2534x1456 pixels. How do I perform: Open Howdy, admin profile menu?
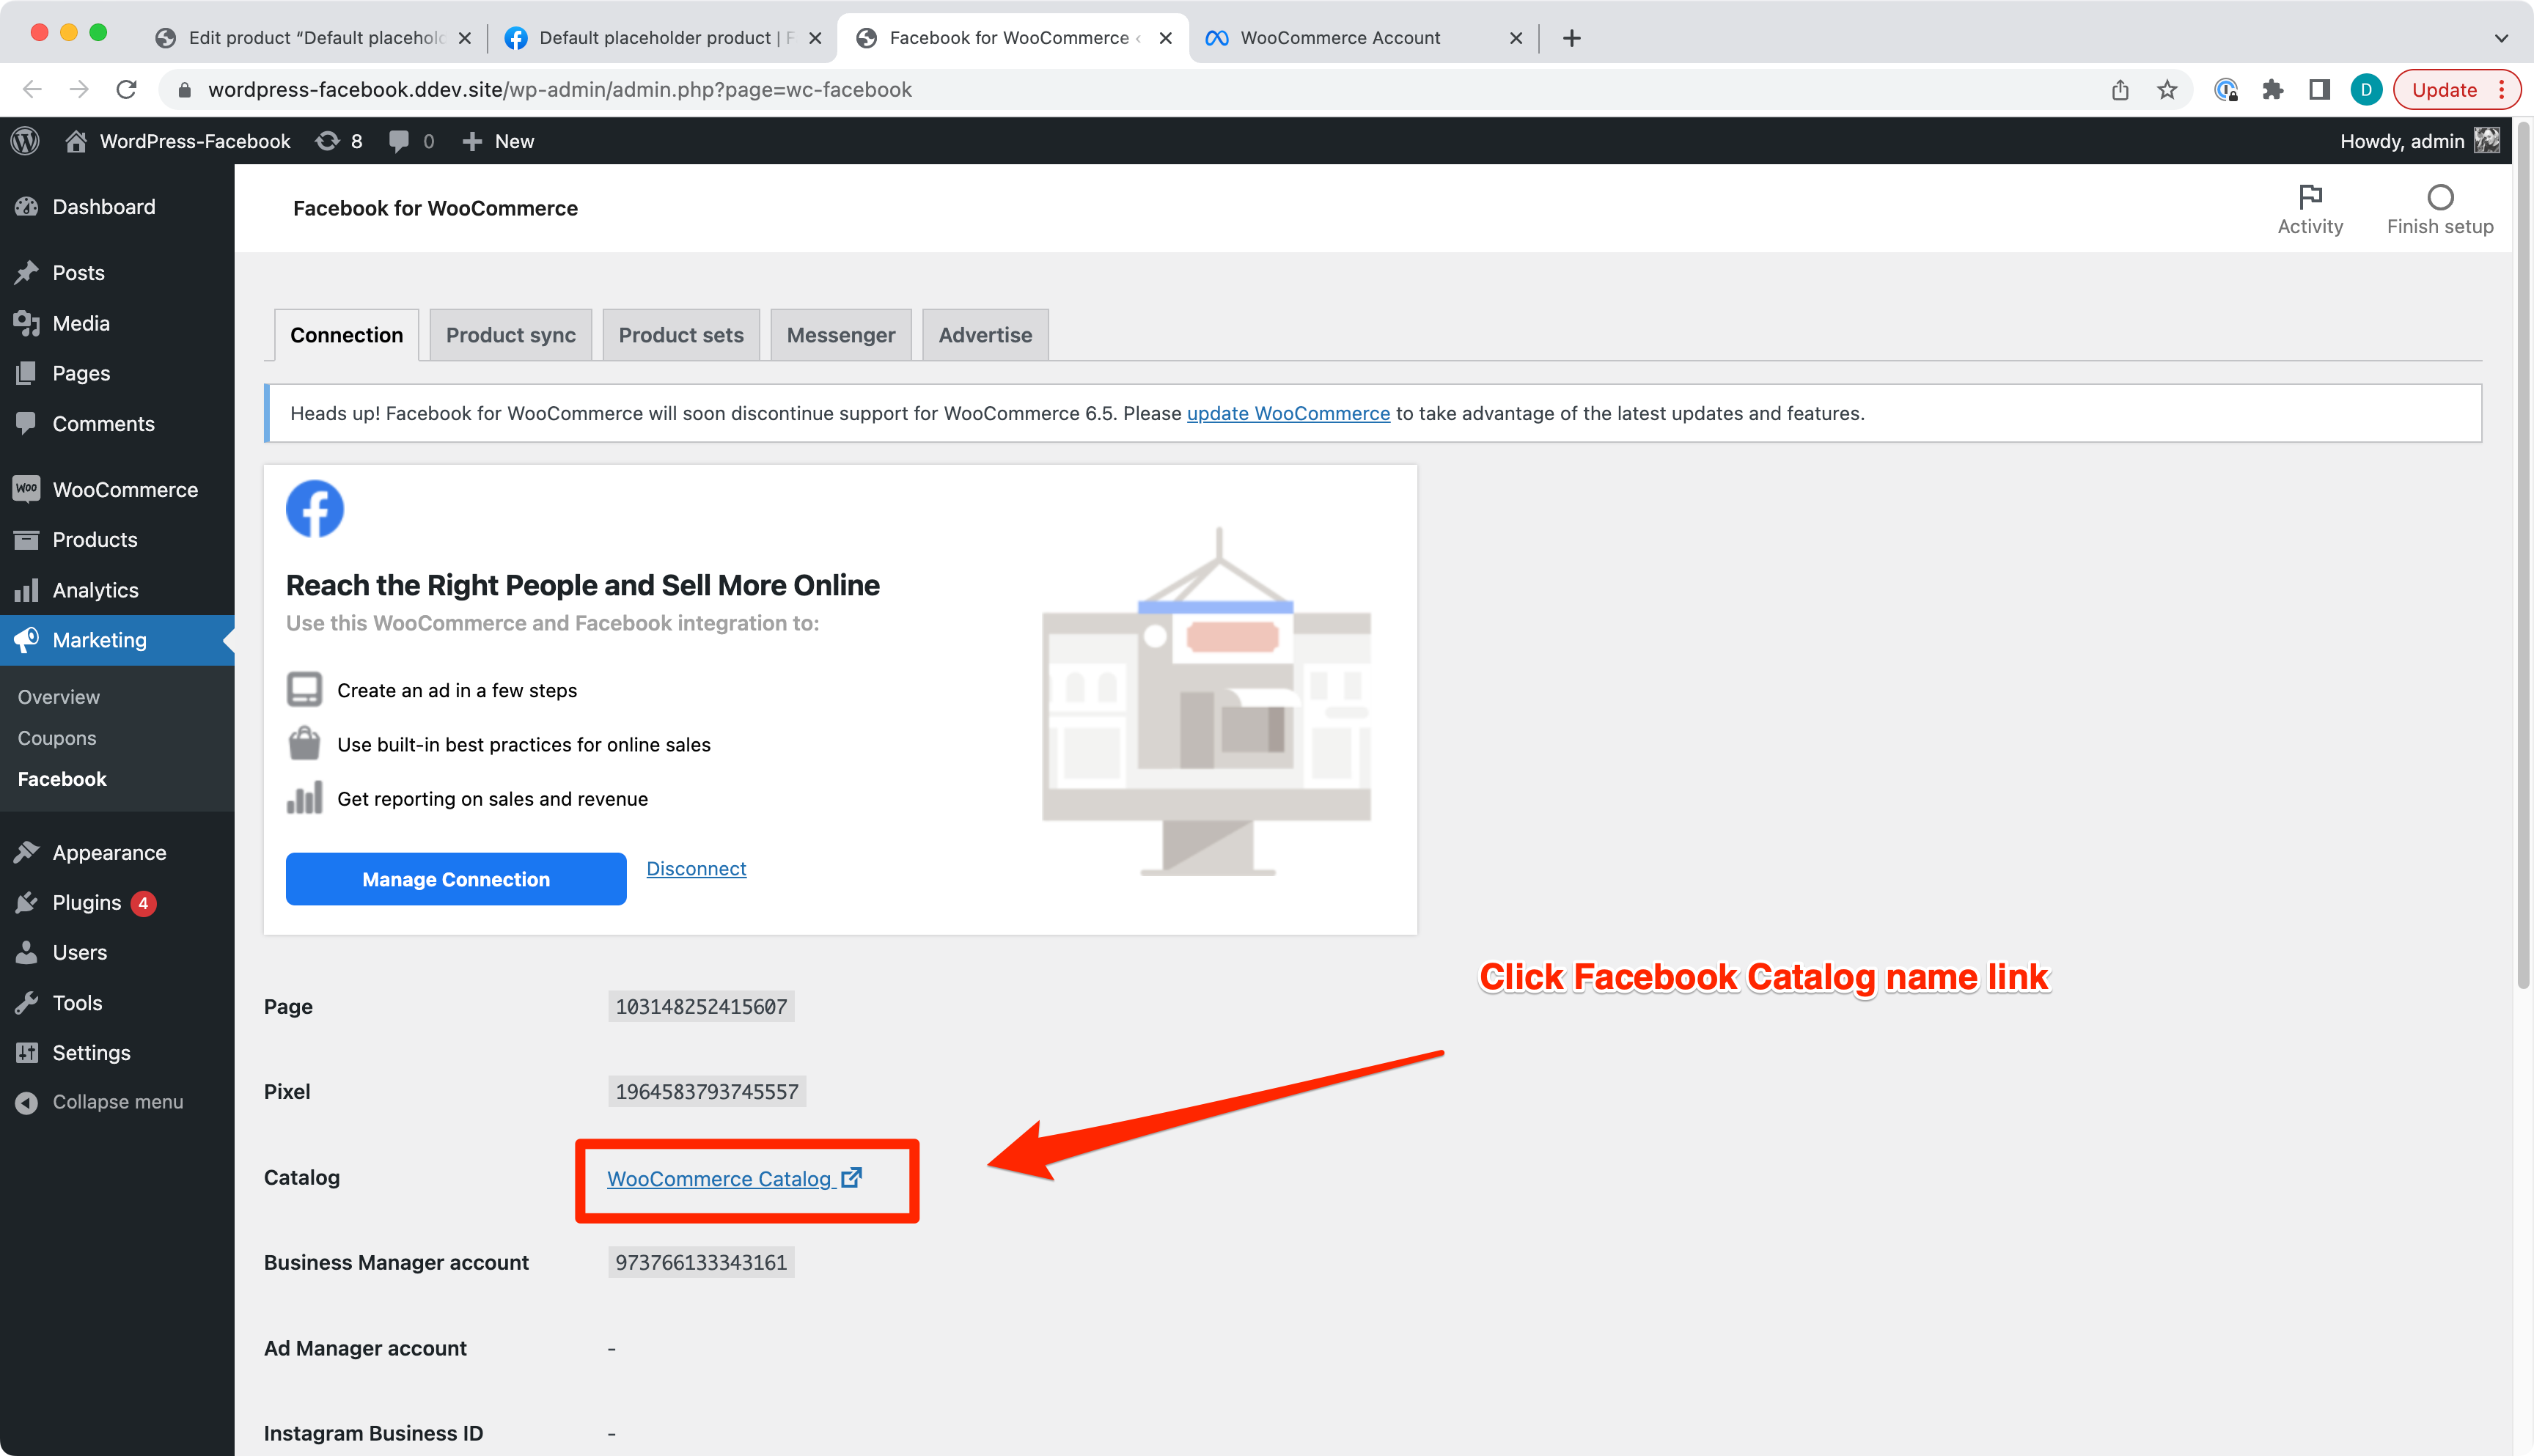pyautogui.click(x=2419, y=141)
